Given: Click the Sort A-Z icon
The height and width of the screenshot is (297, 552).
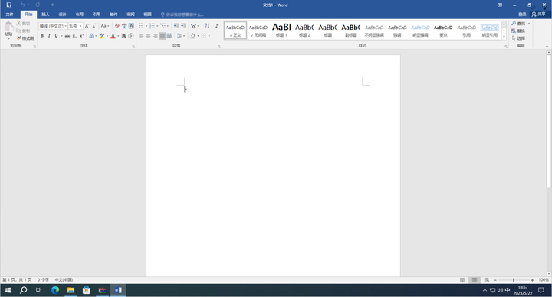Looking at the screenshot, I should point(207,26).
